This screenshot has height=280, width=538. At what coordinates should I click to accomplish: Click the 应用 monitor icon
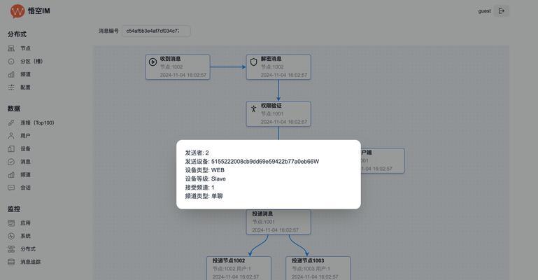(11, 223)
